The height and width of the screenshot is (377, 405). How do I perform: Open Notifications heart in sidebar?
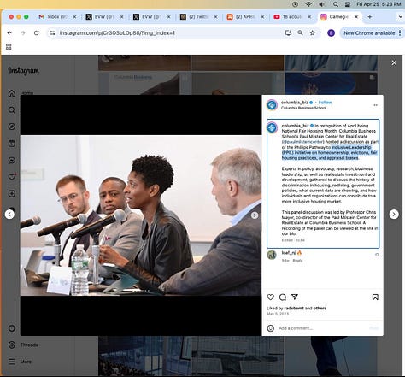12,177
